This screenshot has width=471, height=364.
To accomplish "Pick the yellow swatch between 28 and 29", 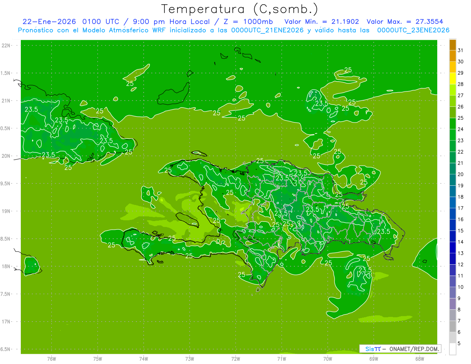I will (x=453, y=79).
